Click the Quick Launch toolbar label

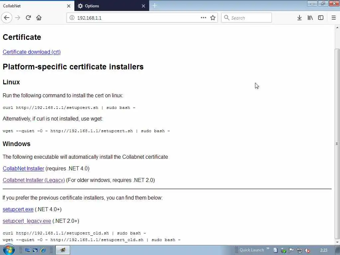pyautogui.click(x=252, y=250)
